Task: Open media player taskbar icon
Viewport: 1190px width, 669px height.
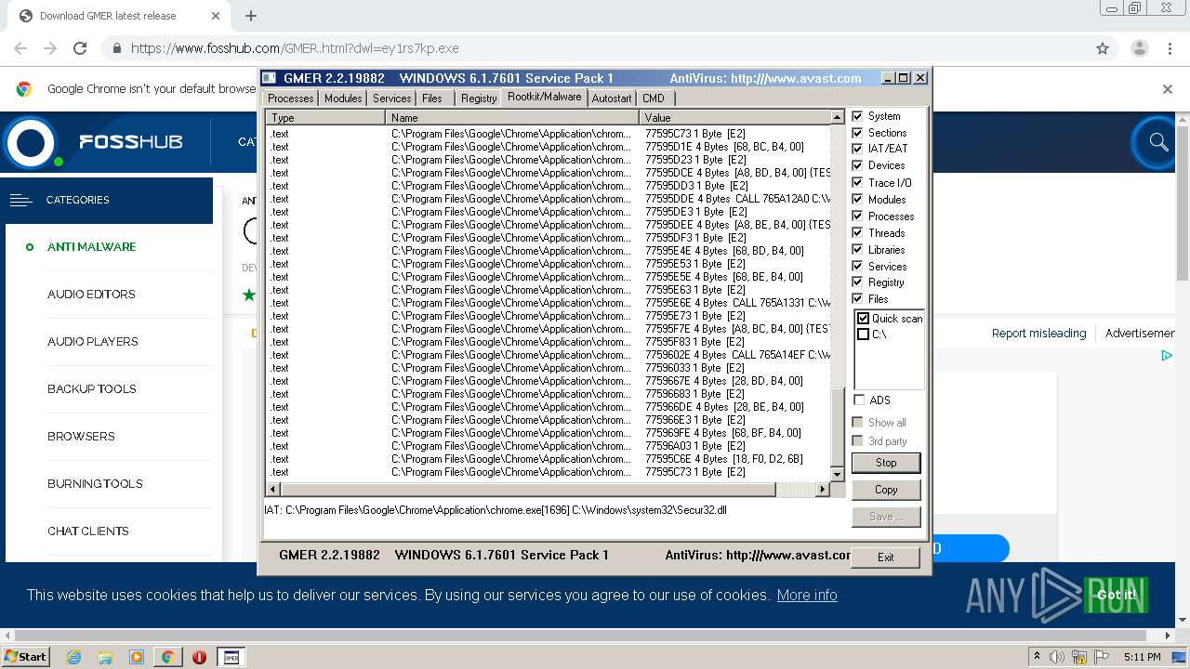Action: click(137, 657)
